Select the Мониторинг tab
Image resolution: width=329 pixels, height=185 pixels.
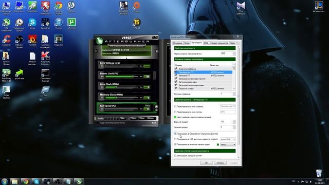196,43
